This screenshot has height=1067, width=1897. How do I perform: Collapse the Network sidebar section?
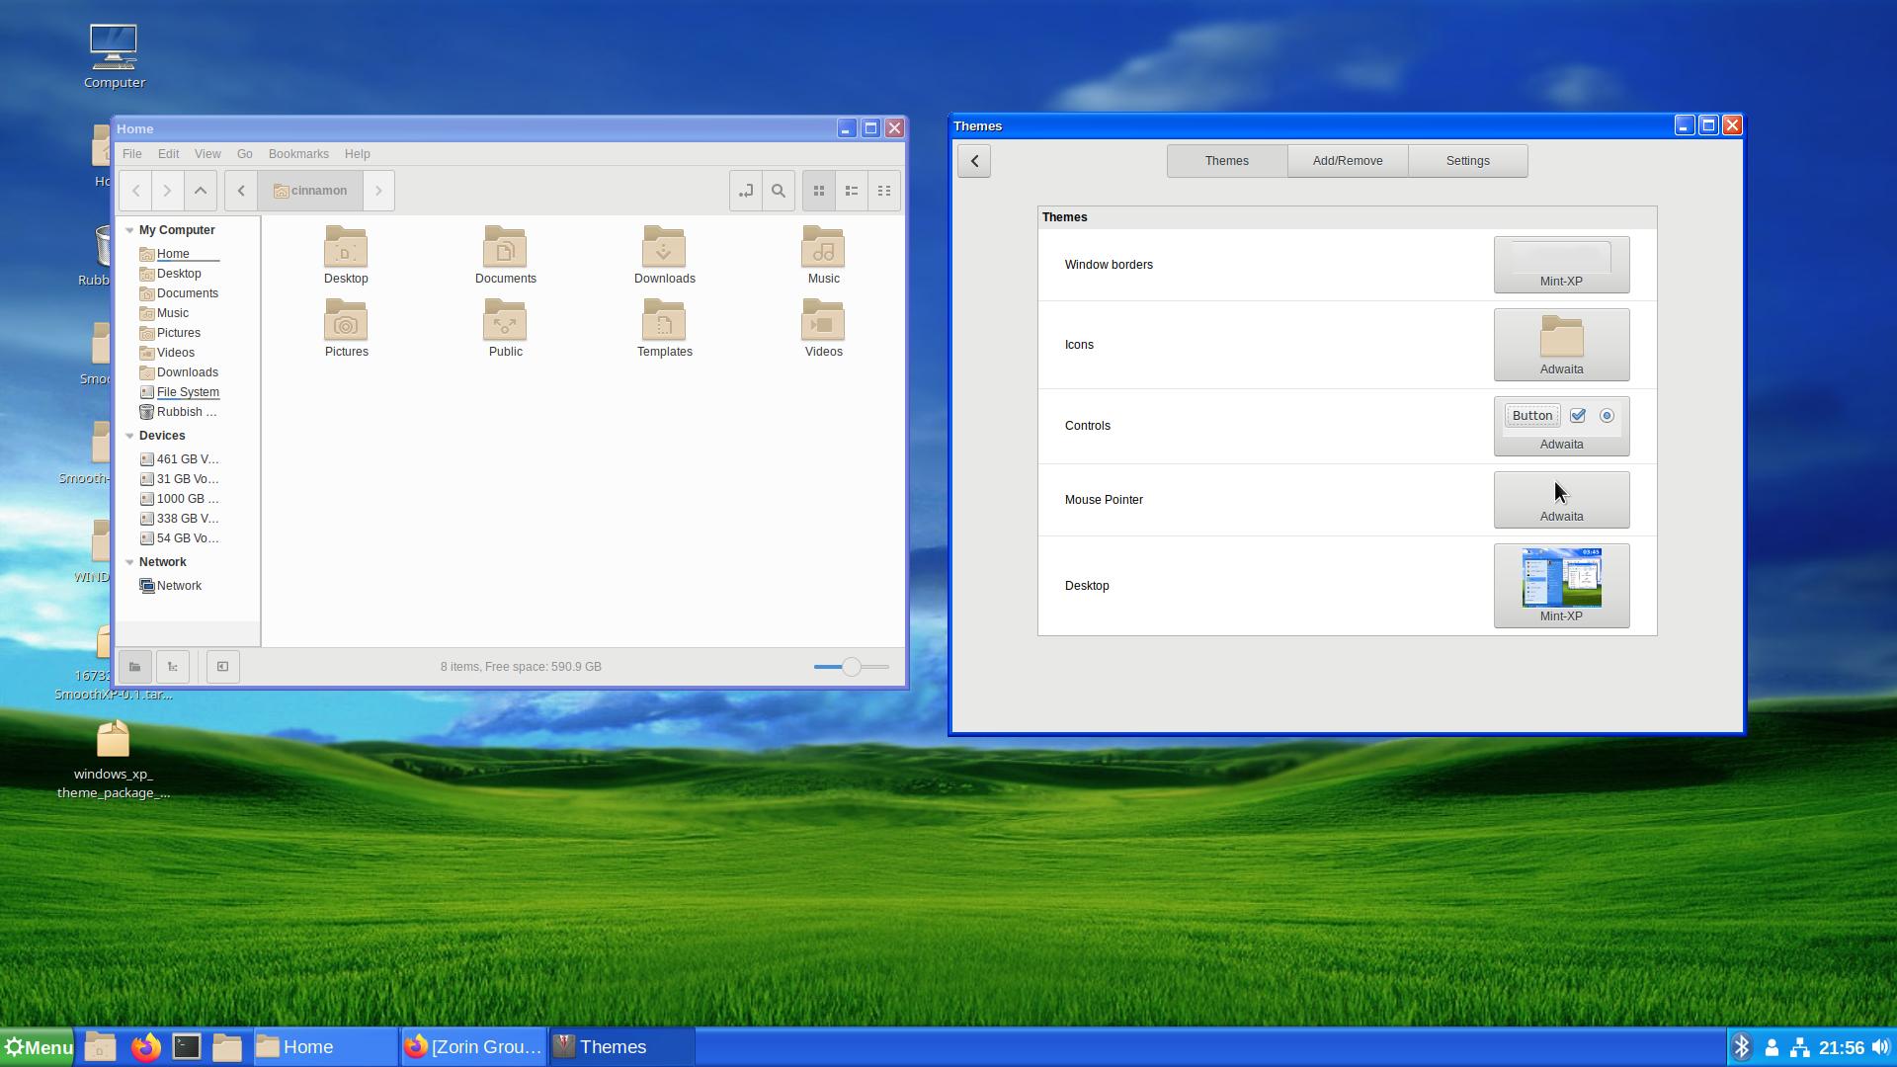(129, 562)
